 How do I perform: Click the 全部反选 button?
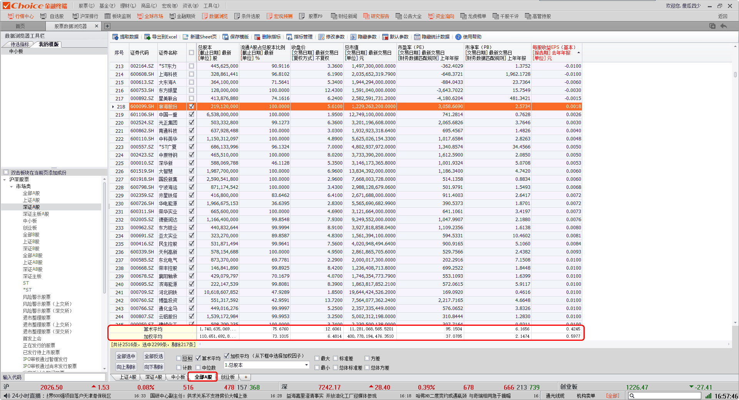coord(154,357)
